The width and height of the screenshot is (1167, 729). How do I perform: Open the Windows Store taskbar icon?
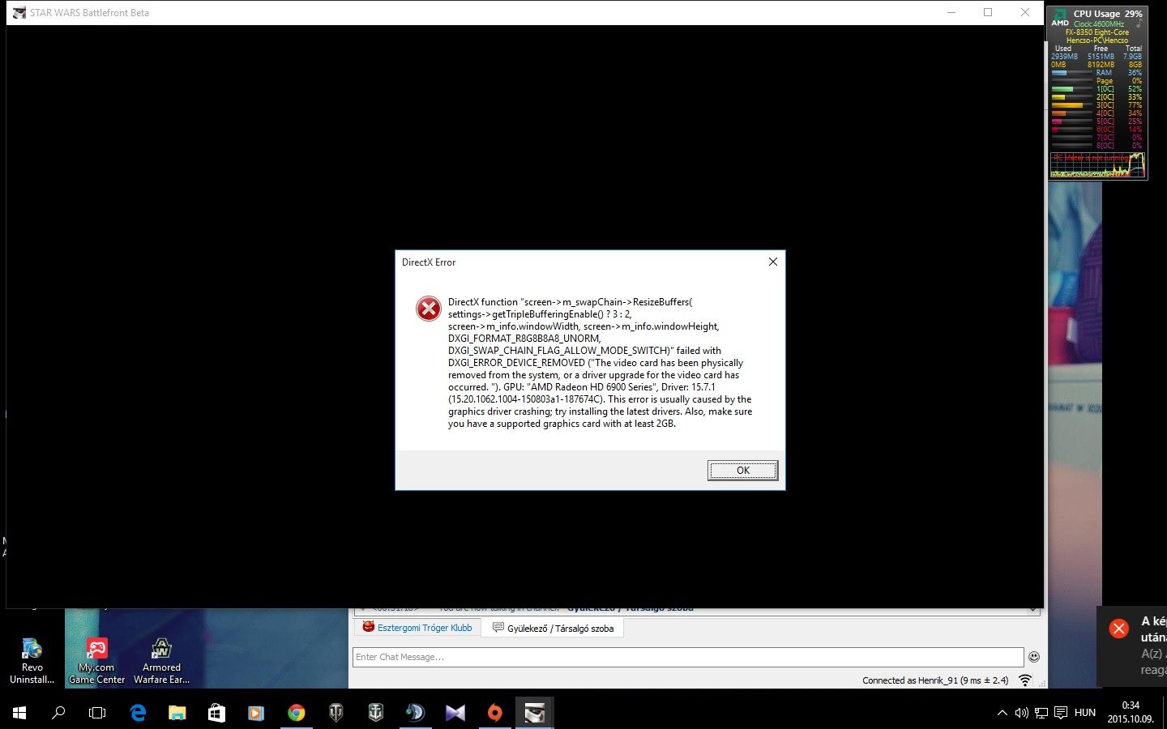point(216,713)
